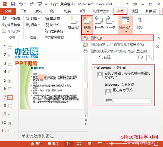Toggle 批注 comments in status bar

[x=53, y=144]
